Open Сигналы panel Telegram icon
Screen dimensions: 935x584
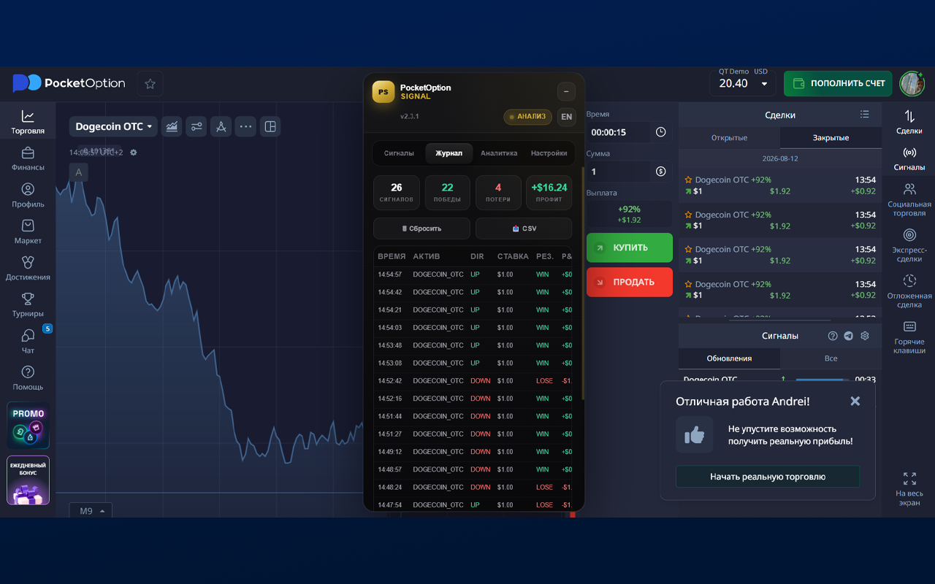[849, 336]
